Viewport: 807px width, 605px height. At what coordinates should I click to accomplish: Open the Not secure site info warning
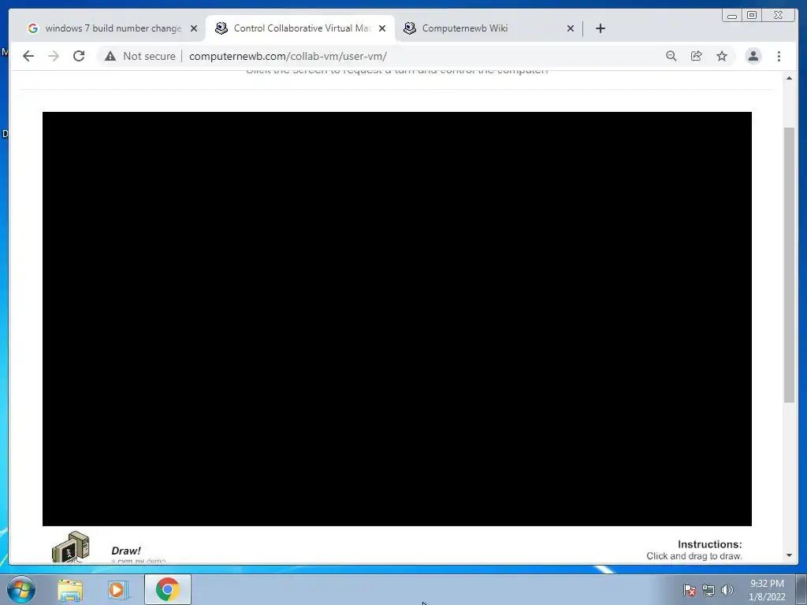[x=140, y=56]
